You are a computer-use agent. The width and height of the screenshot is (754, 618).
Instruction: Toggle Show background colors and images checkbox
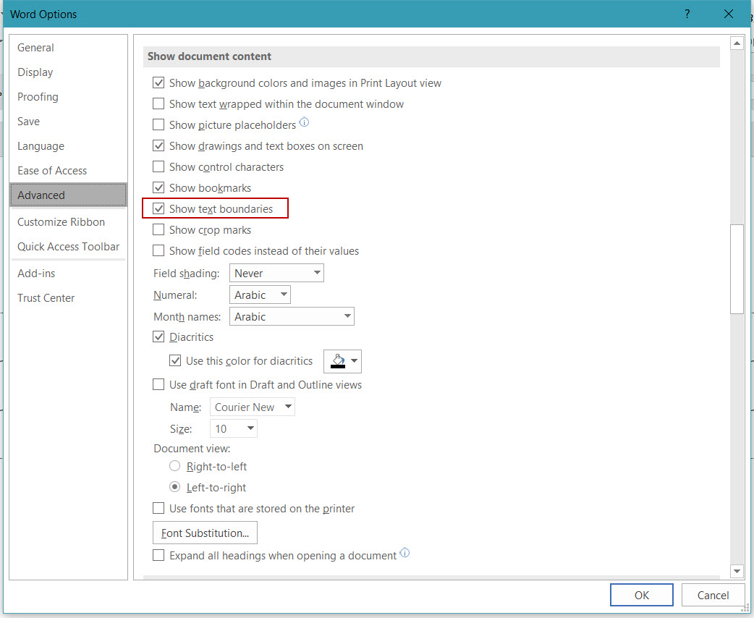pyautogui.click(x=158, y=82)
